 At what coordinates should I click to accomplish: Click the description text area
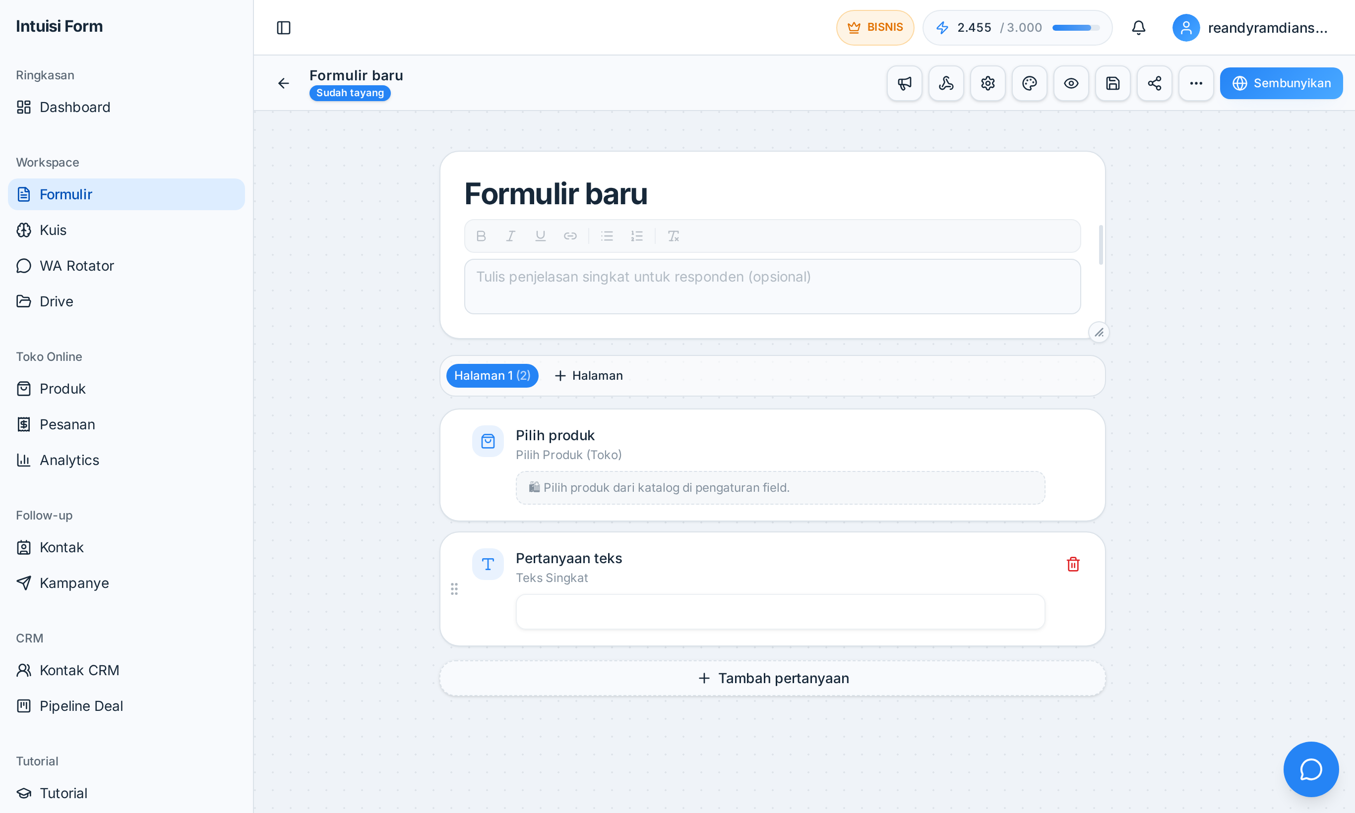(x=772, y=287)
